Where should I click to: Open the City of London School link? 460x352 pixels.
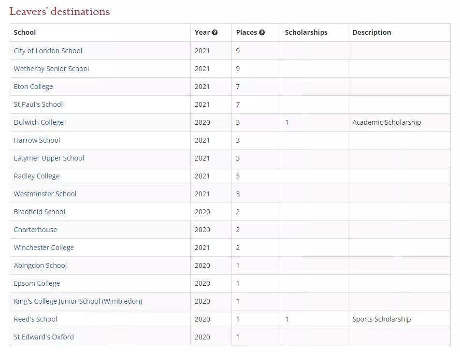click(48, 51)
